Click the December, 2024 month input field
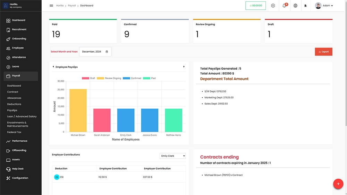Image resolution: width=347 pixels, height=195 pixels. pyautogui.click(x=92, y=52)
